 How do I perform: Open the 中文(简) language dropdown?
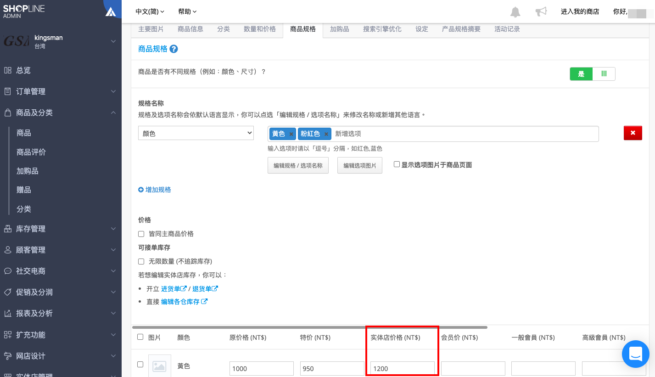(x=150, y=11)
